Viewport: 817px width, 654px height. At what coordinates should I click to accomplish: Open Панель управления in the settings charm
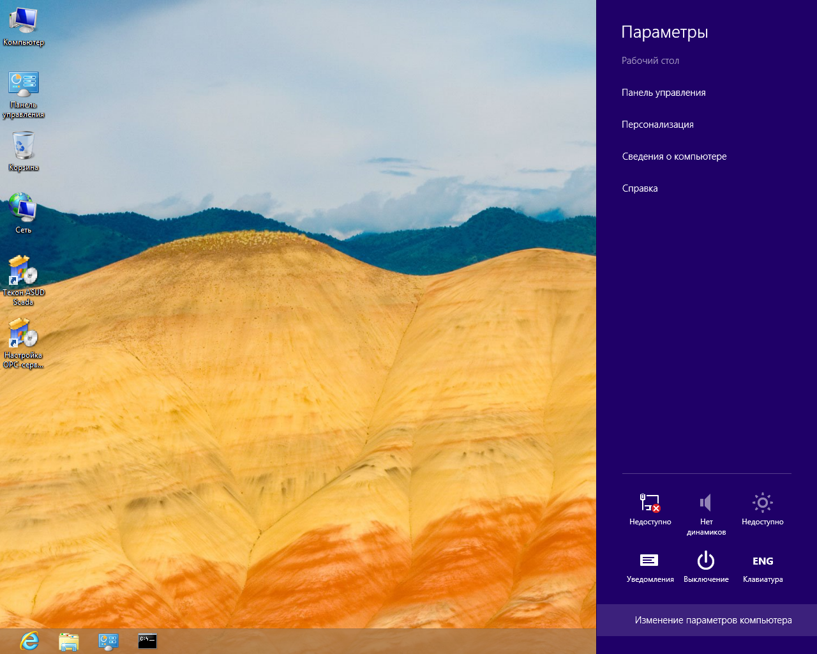click(x=664, y=93)
